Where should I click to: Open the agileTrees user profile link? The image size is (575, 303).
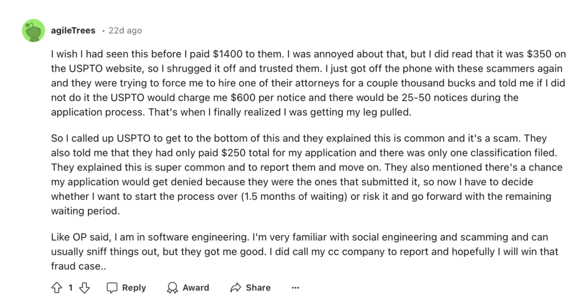[x=72, y=30]
